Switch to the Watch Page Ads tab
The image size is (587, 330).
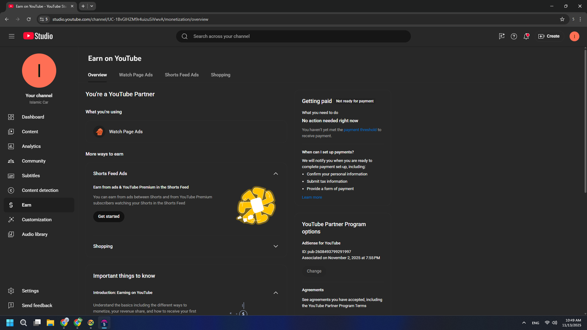136,75
